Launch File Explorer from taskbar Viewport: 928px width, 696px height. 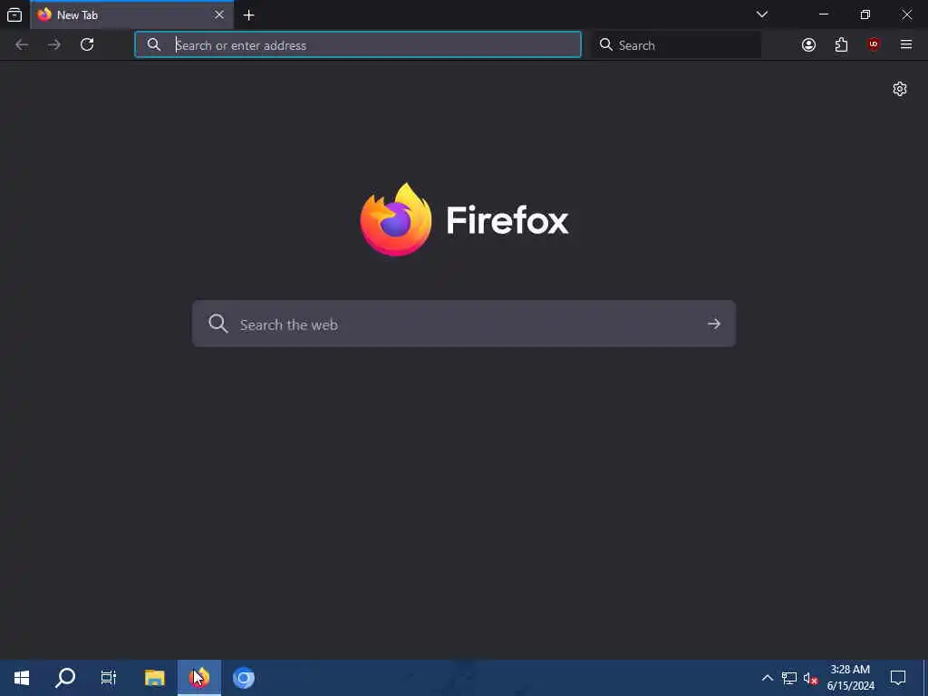tap(155, 678)
